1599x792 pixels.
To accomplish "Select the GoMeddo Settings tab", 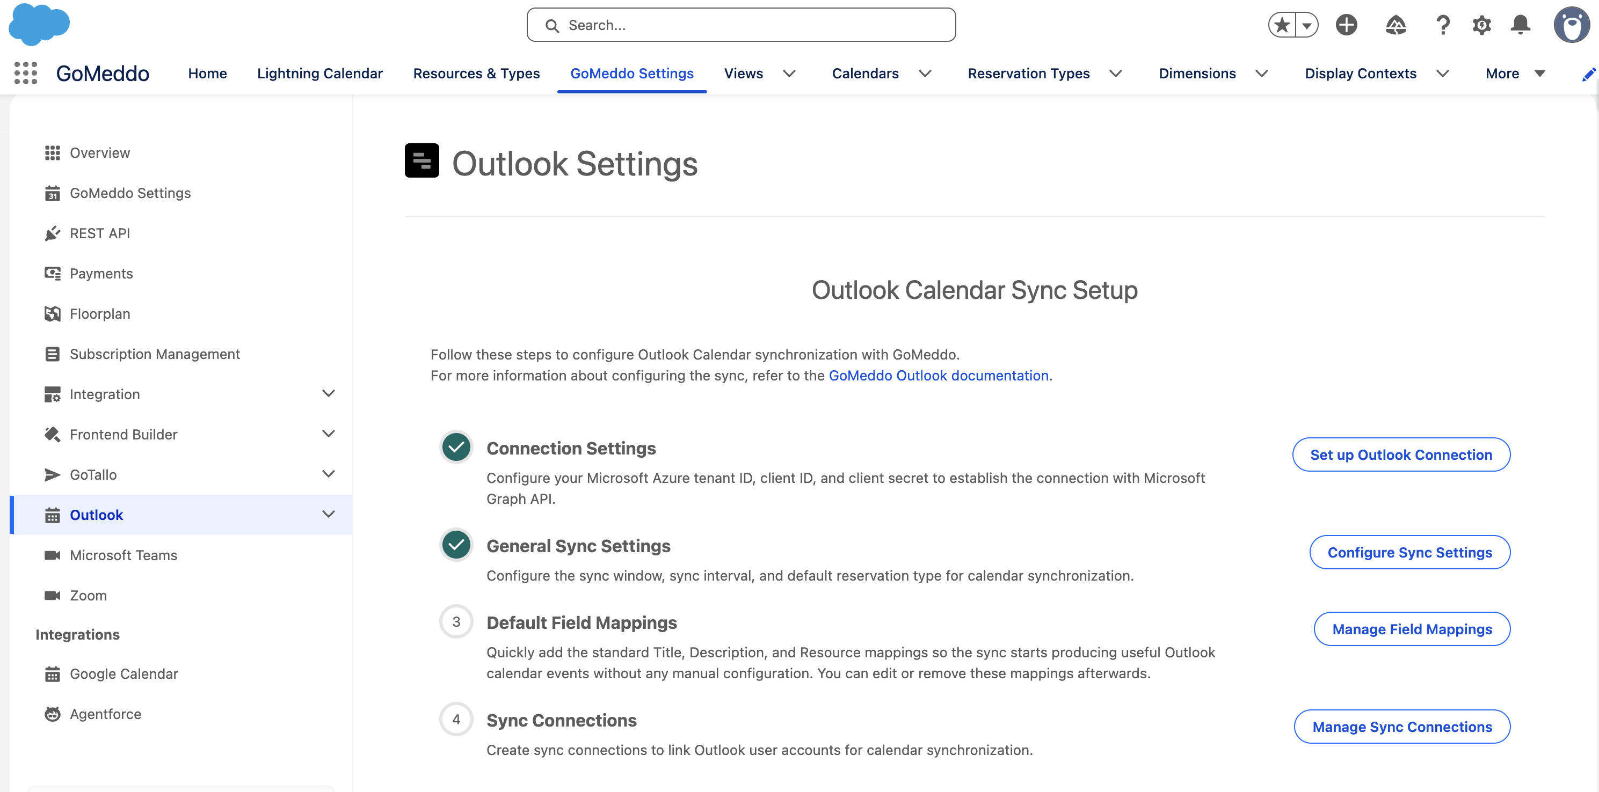I will tap(631, 74).
